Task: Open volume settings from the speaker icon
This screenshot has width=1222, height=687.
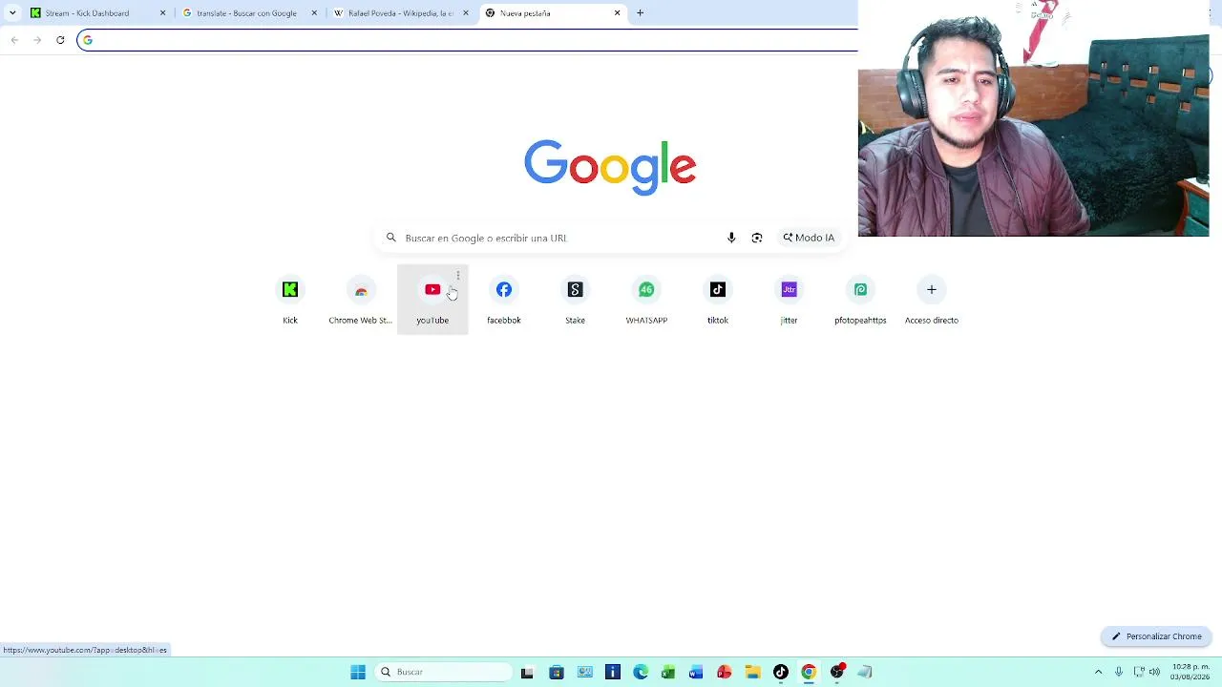Action: [1155, 672]
